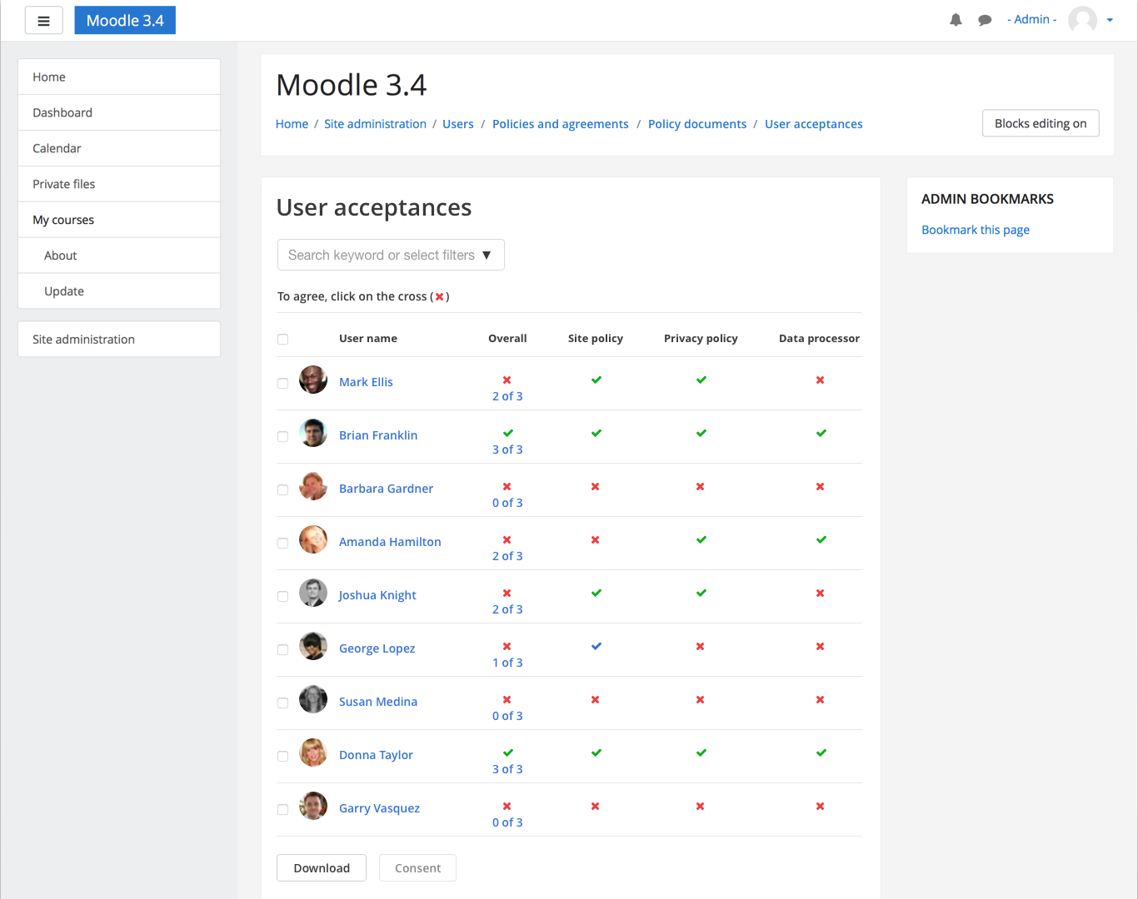Select Garry Vasquez row checkbox

(283, 810)
